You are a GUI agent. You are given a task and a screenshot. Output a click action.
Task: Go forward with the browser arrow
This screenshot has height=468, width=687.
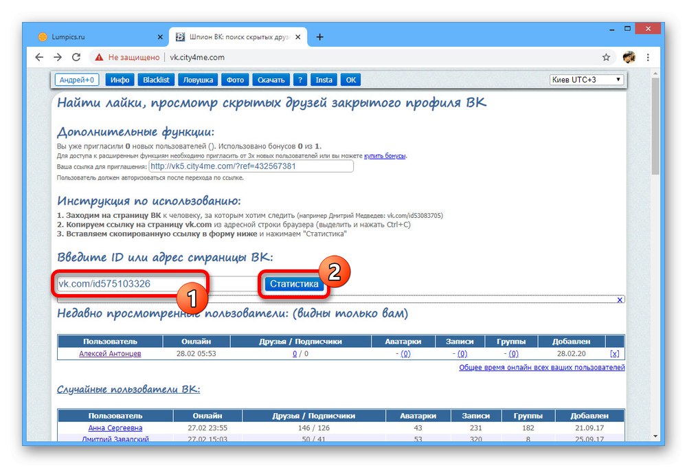click(x=58, y=57)
